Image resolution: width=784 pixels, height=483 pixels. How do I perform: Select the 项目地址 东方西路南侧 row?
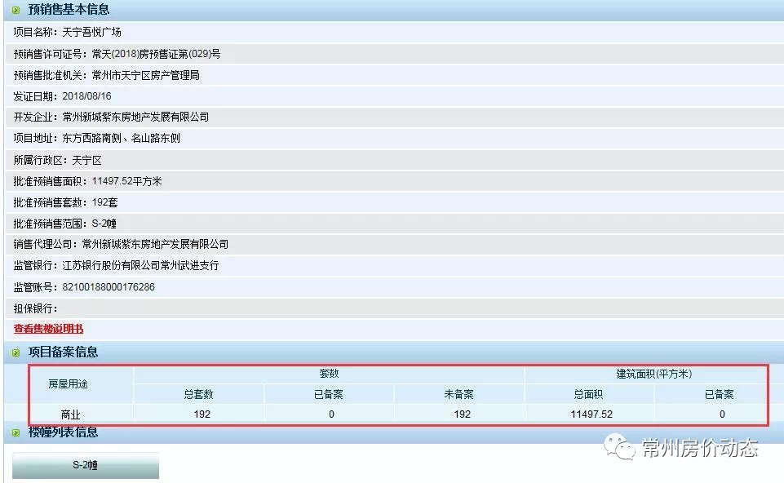(394, 138)
